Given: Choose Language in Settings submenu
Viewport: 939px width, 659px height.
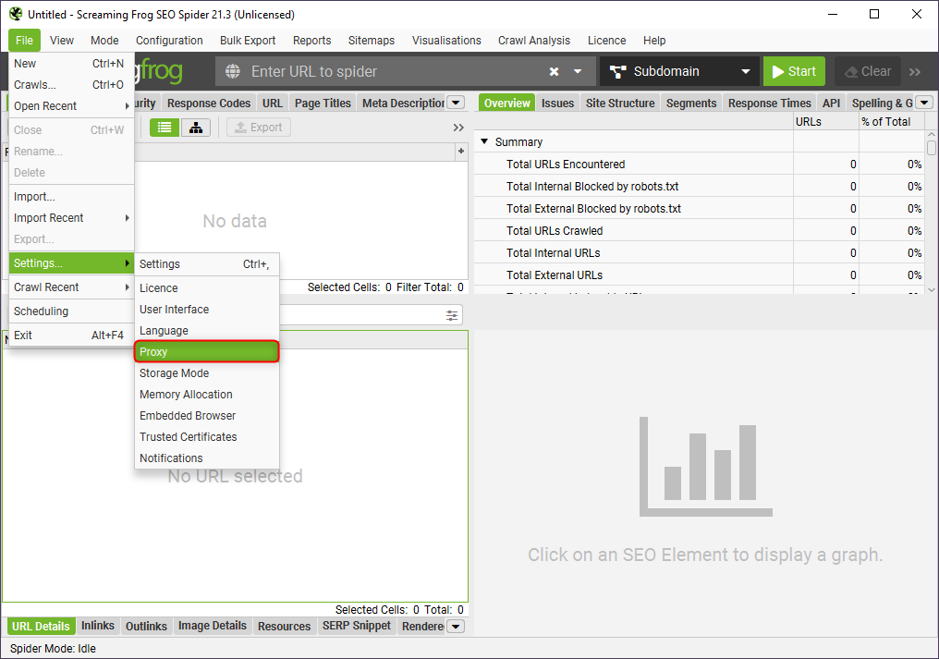Looking at the screenshot, I should tap(207, 331).
